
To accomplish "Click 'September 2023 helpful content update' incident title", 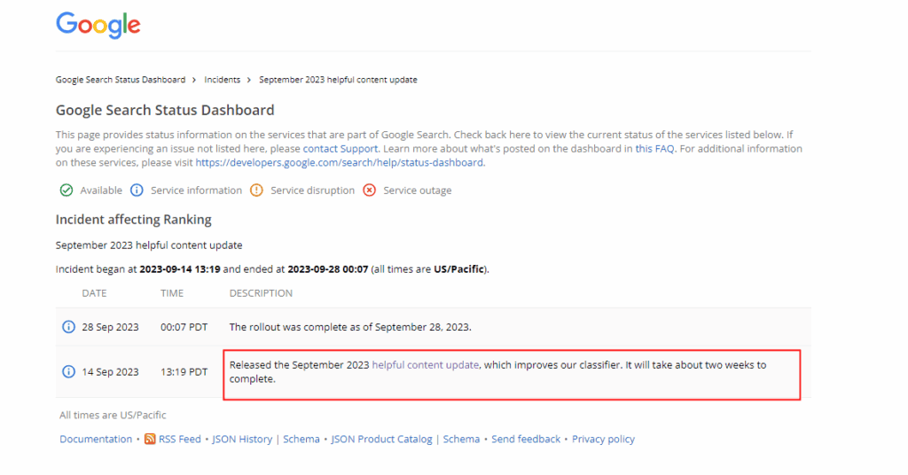I will coord(149,245).
